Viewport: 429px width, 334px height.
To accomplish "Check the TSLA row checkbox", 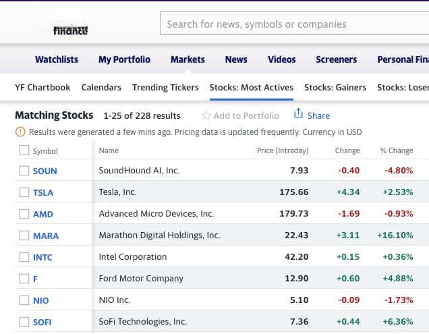I will point(24,192).
